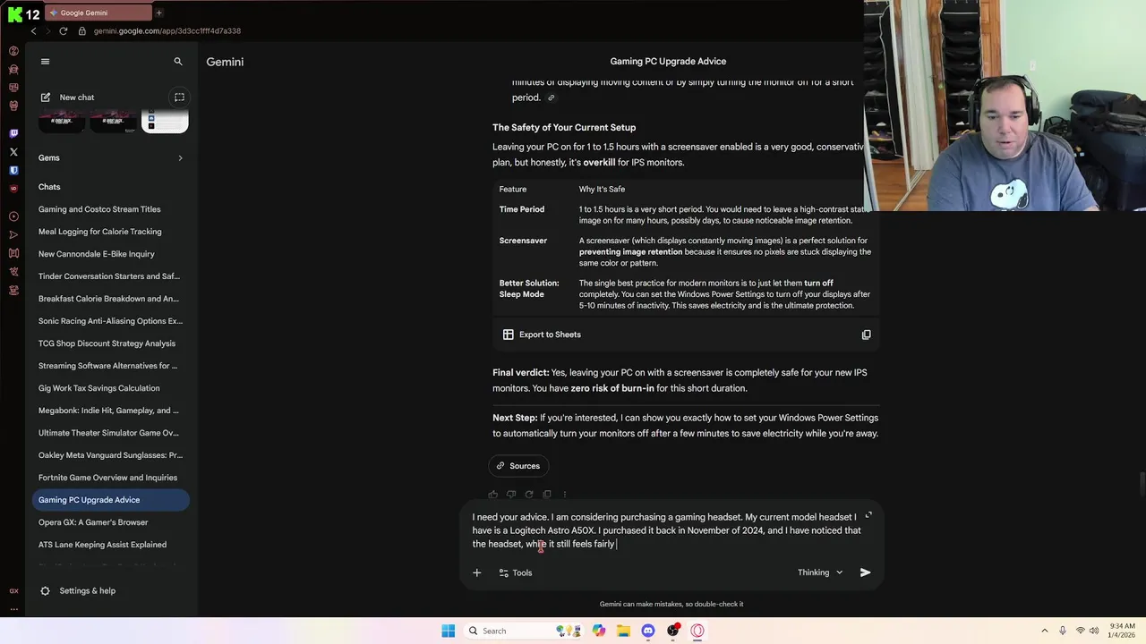Click the plus add files button
Screen dimensions: 1146x644
[476, 572]
